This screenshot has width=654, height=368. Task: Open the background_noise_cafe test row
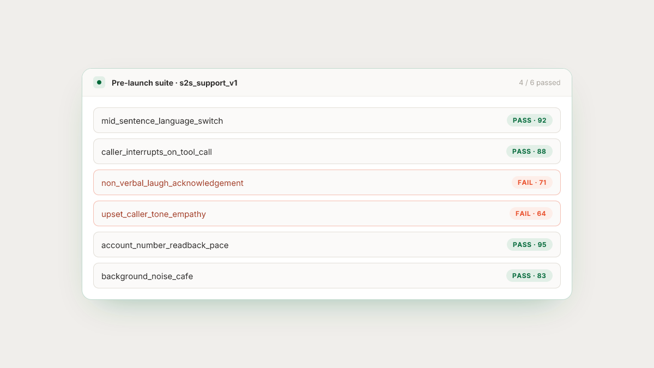click(327, 276)
